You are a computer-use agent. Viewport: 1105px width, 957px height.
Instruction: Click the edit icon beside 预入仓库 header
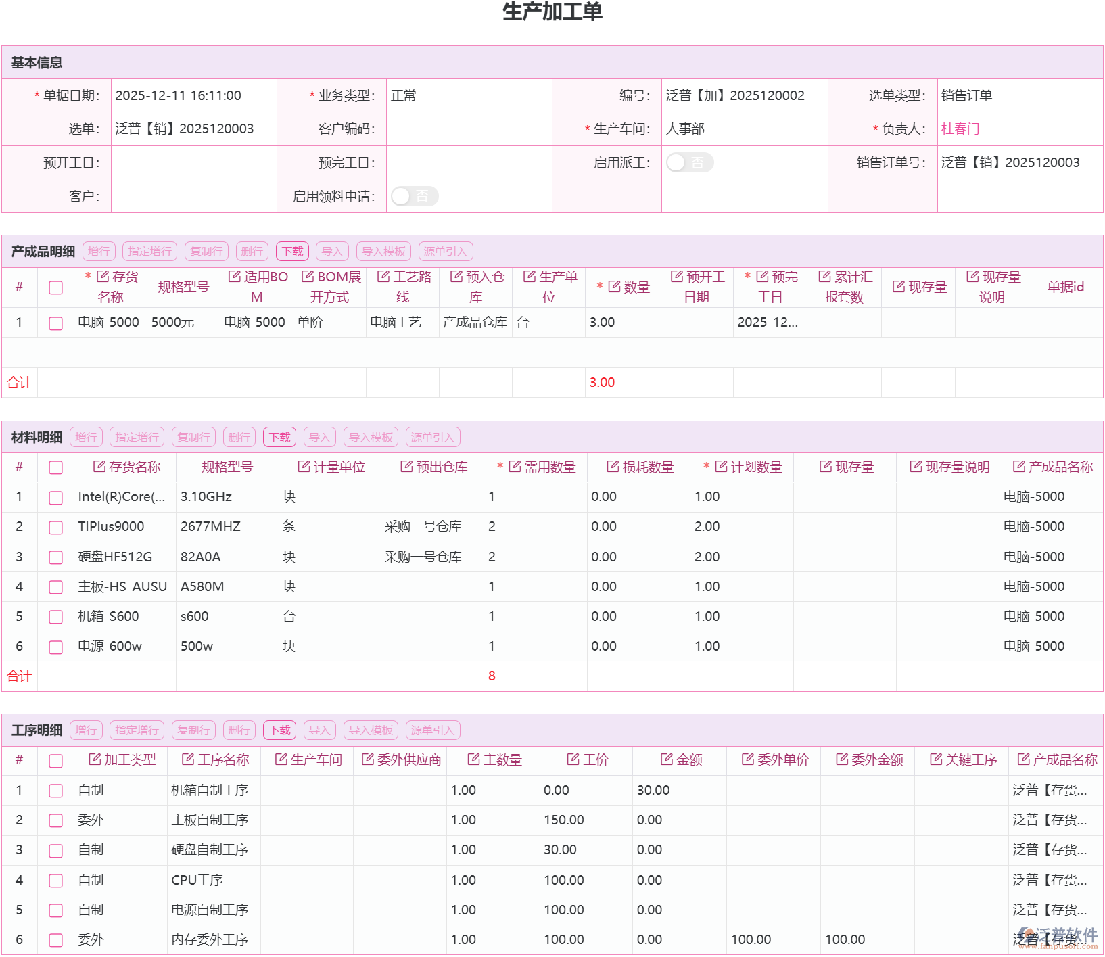pyautogui.click(x=456, y=277)
